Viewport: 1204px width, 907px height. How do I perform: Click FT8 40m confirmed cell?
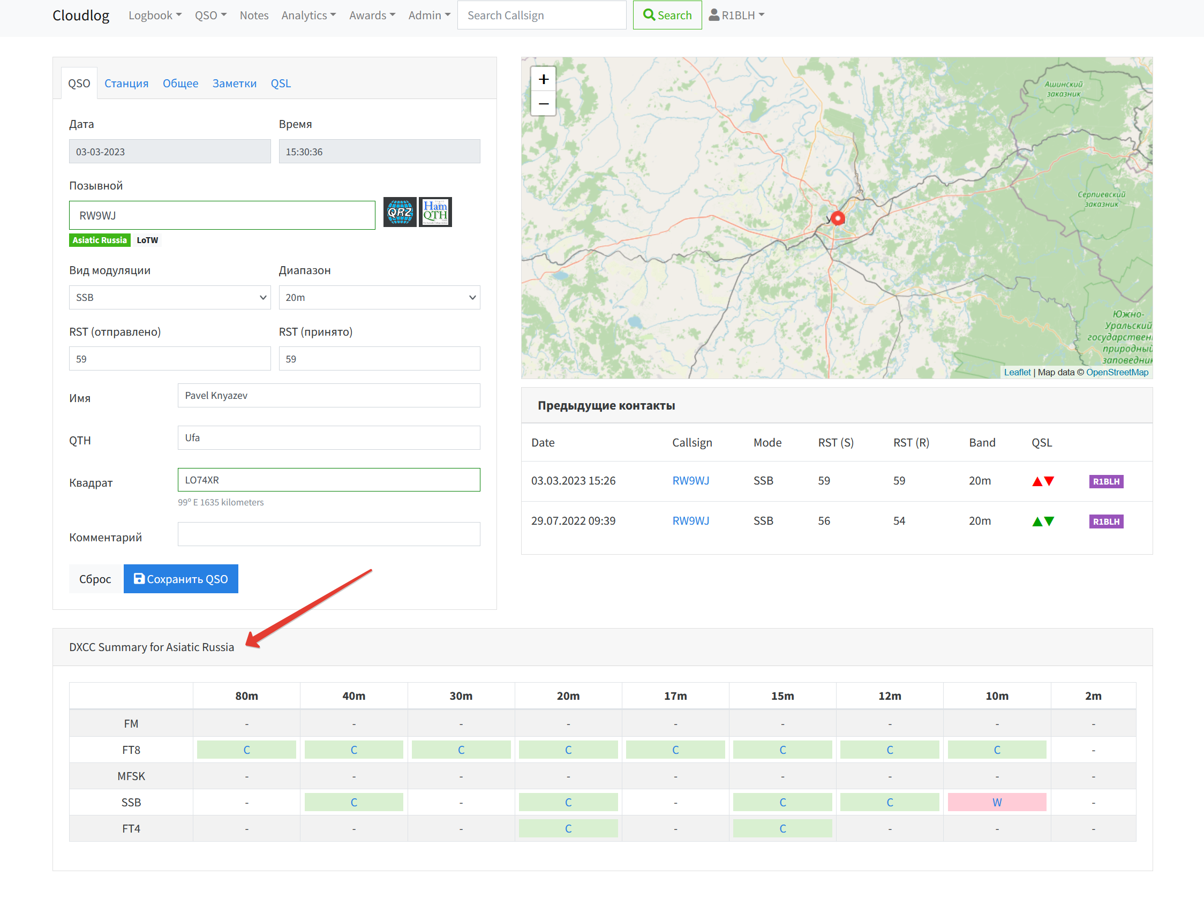(354, 750)
